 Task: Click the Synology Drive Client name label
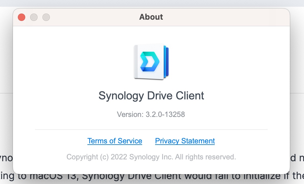151,96
